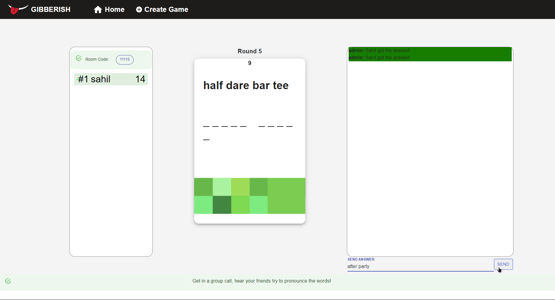
Task: Select the Home house icon in the navbar
Action: (97, 9)
